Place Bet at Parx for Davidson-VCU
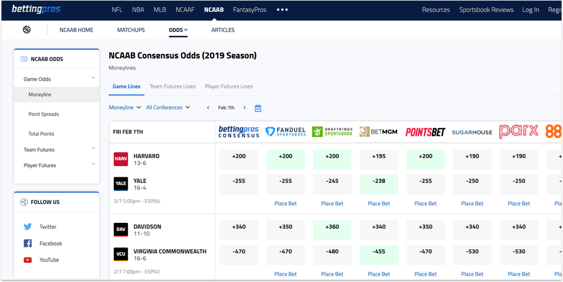 point(519,274)
